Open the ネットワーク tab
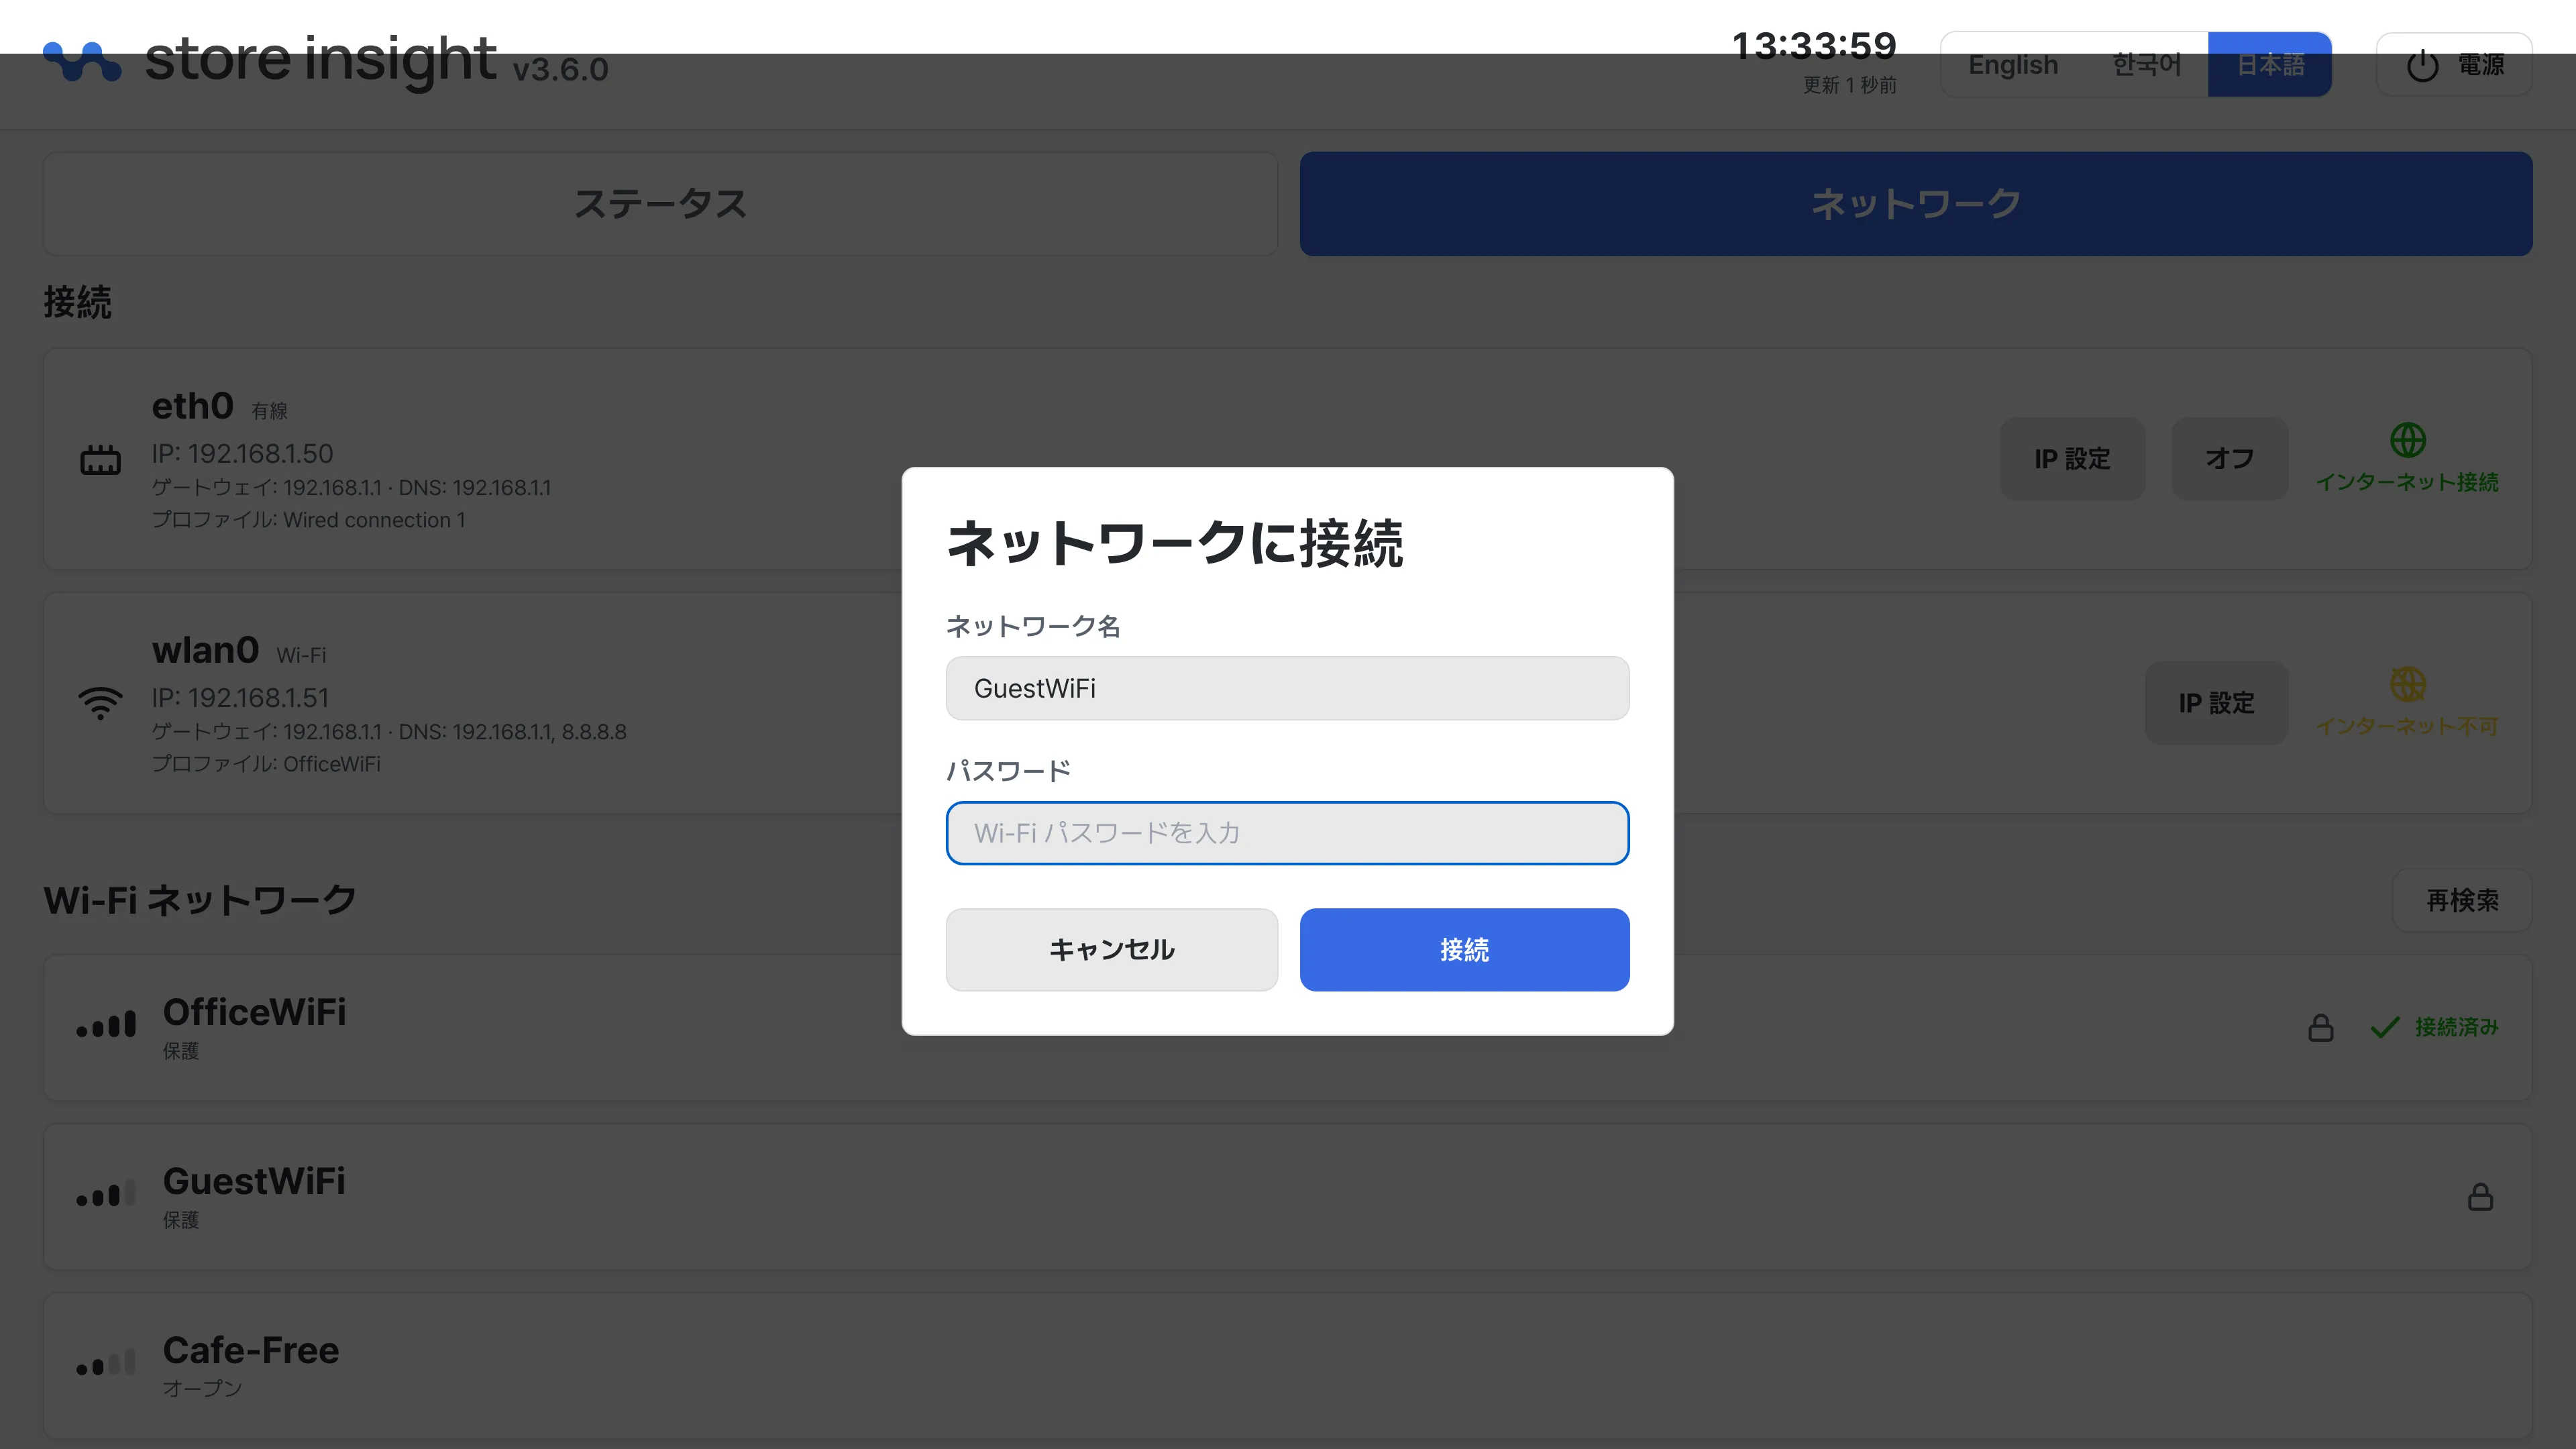2576x1449 pixels. coord(1916,204)
